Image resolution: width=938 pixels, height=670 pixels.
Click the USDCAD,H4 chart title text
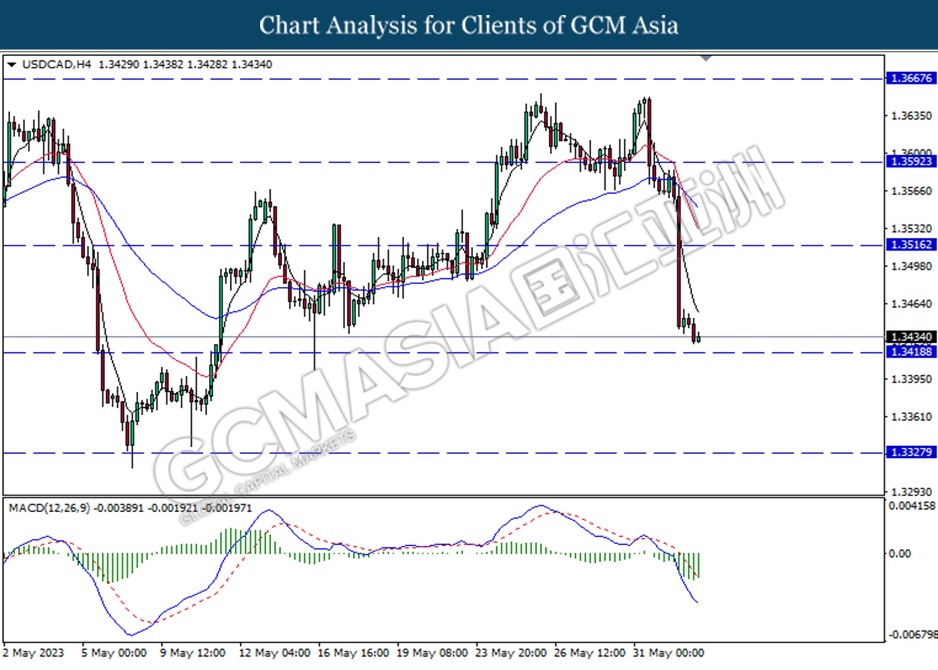[x=56, y=65]
